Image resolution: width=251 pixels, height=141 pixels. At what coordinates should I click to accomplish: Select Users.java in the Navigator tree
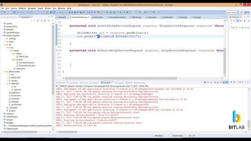(x=20, y=69)
